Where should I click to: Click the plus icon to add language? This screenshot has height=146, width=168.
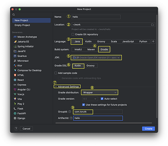pos(153,41)
